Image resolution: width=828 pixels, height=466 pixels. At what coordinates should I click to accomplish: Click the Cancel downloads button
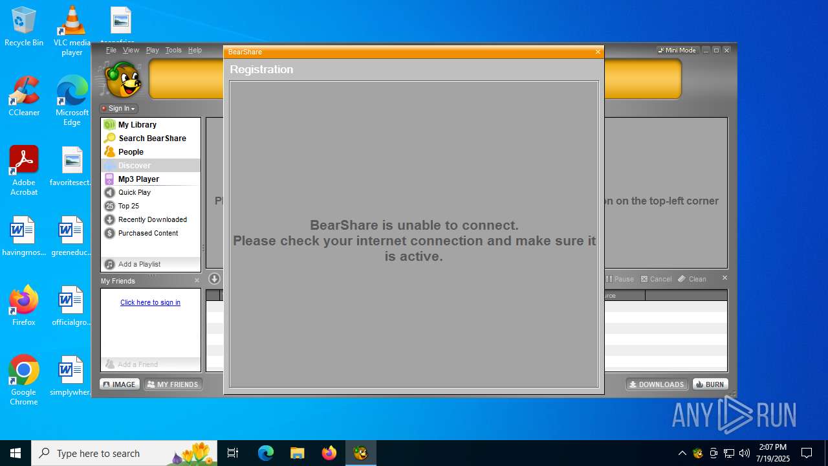click(x=656, y=279)
